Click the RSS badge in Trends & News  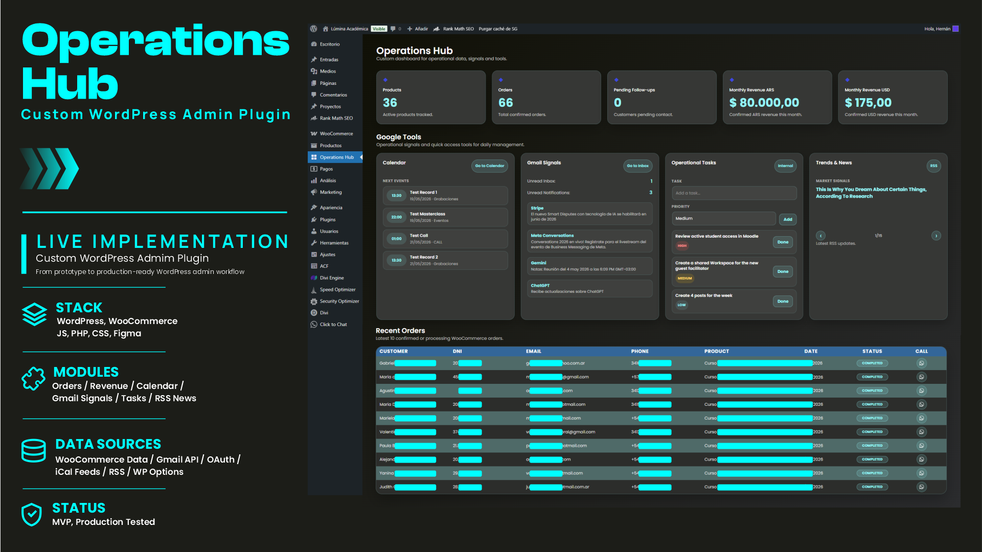tap(933, 166)
